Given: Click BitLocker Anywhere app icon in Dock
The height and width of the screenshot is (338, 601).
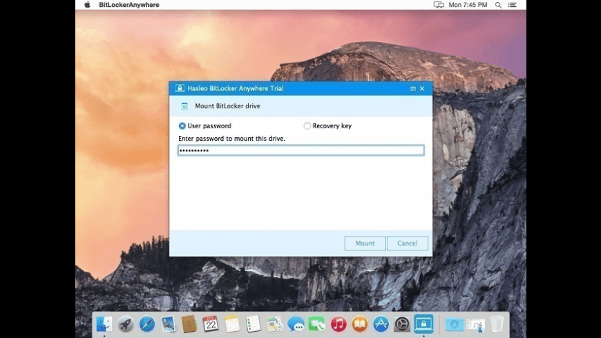Looking at the screenshot, I should tap(423, 324).
